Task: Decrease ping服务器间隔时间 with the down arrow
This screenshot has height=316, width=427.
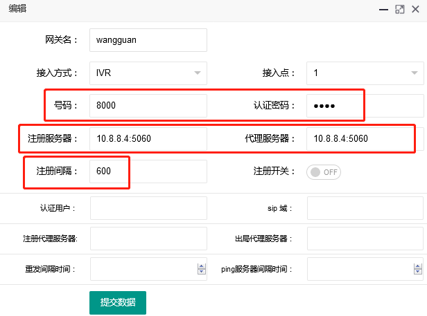Action: (419, 272)
